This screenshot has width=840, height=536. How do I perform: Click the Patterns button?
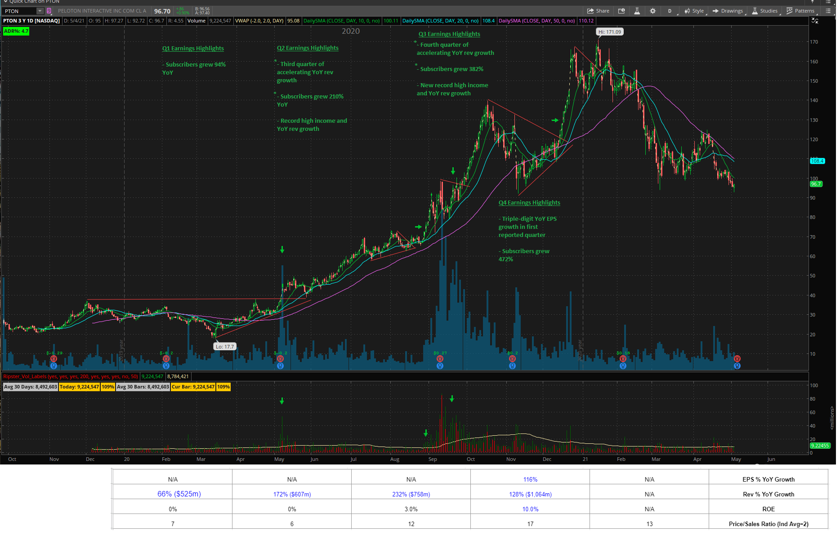point(800,11)
